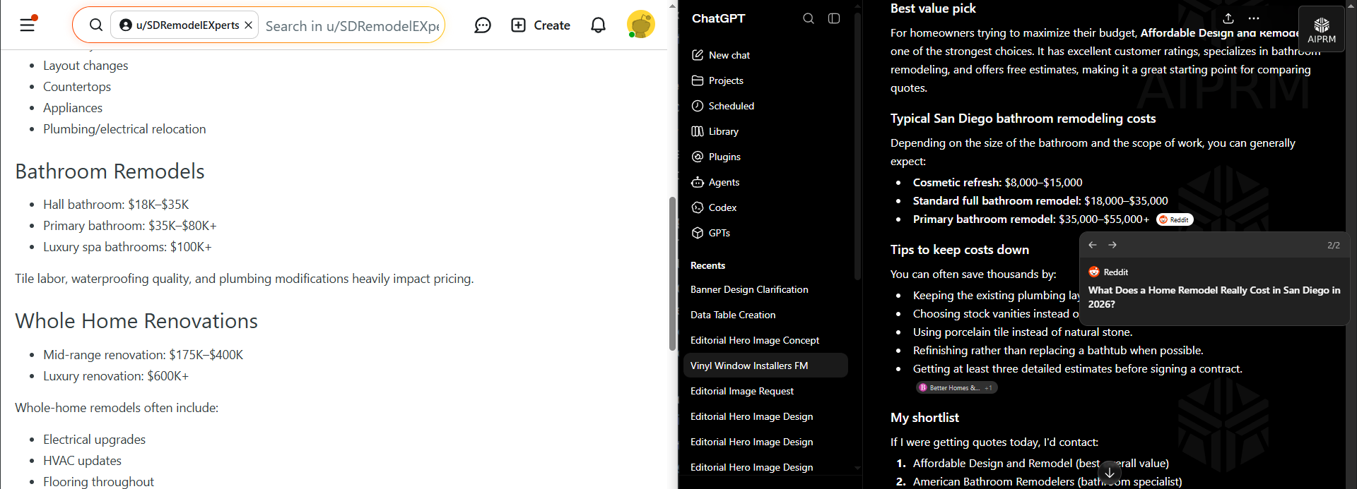Click the Reddit page vertical scrollbar

click(x=673, y=274)
